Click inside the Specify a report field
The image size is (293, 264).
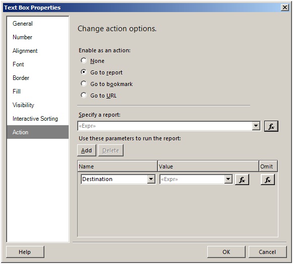164,126
